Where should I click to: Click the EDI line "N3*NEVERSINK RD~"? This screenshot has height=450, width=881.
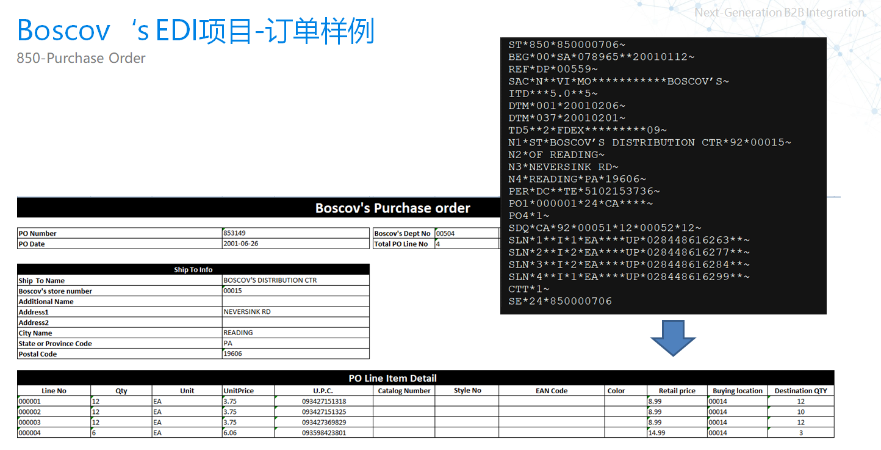564,167
